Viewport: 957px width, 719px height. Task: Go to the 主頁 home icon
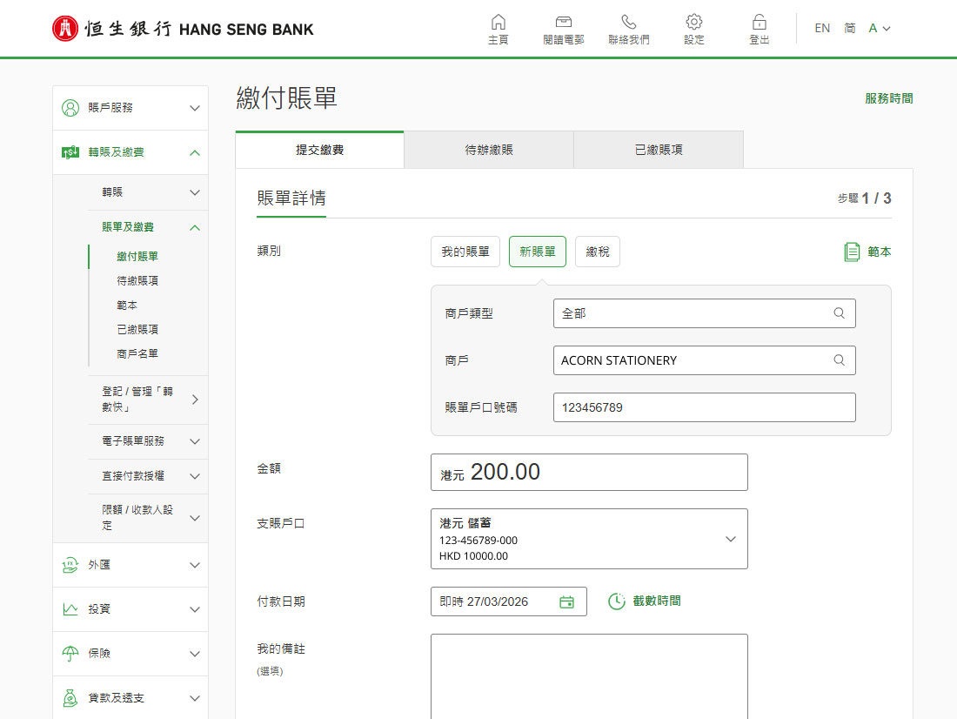498,22
